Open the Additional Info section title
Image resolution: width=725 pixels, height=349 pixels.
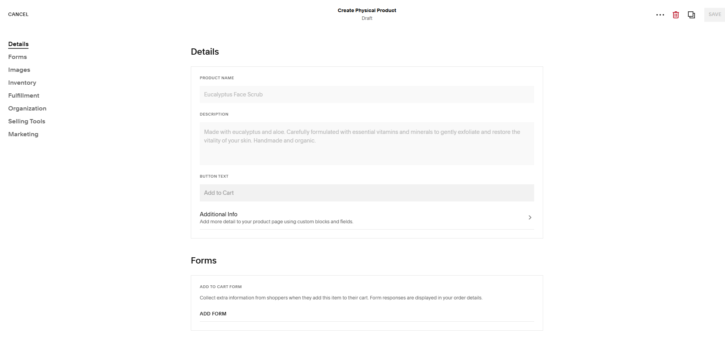[x=219, y=214]
